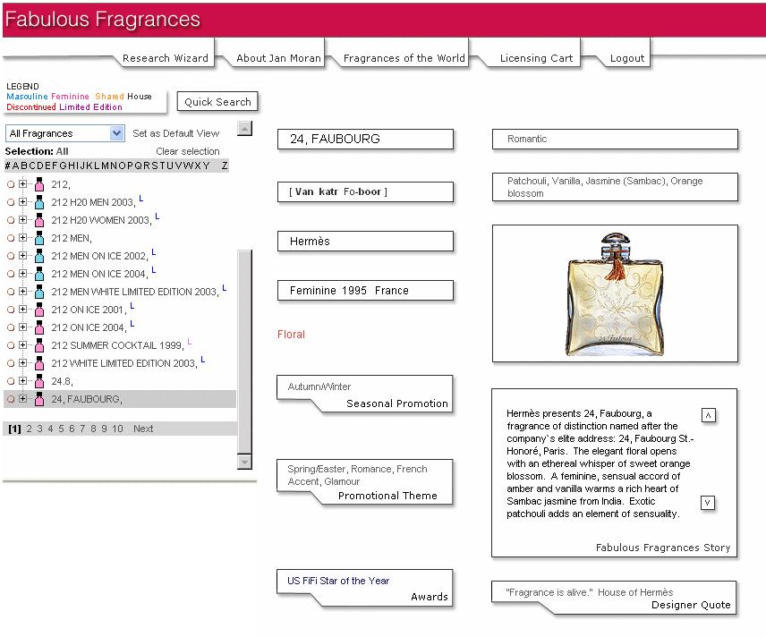Go to the Next page of results
Screen dimensions: 766x637
coord(143,429)
